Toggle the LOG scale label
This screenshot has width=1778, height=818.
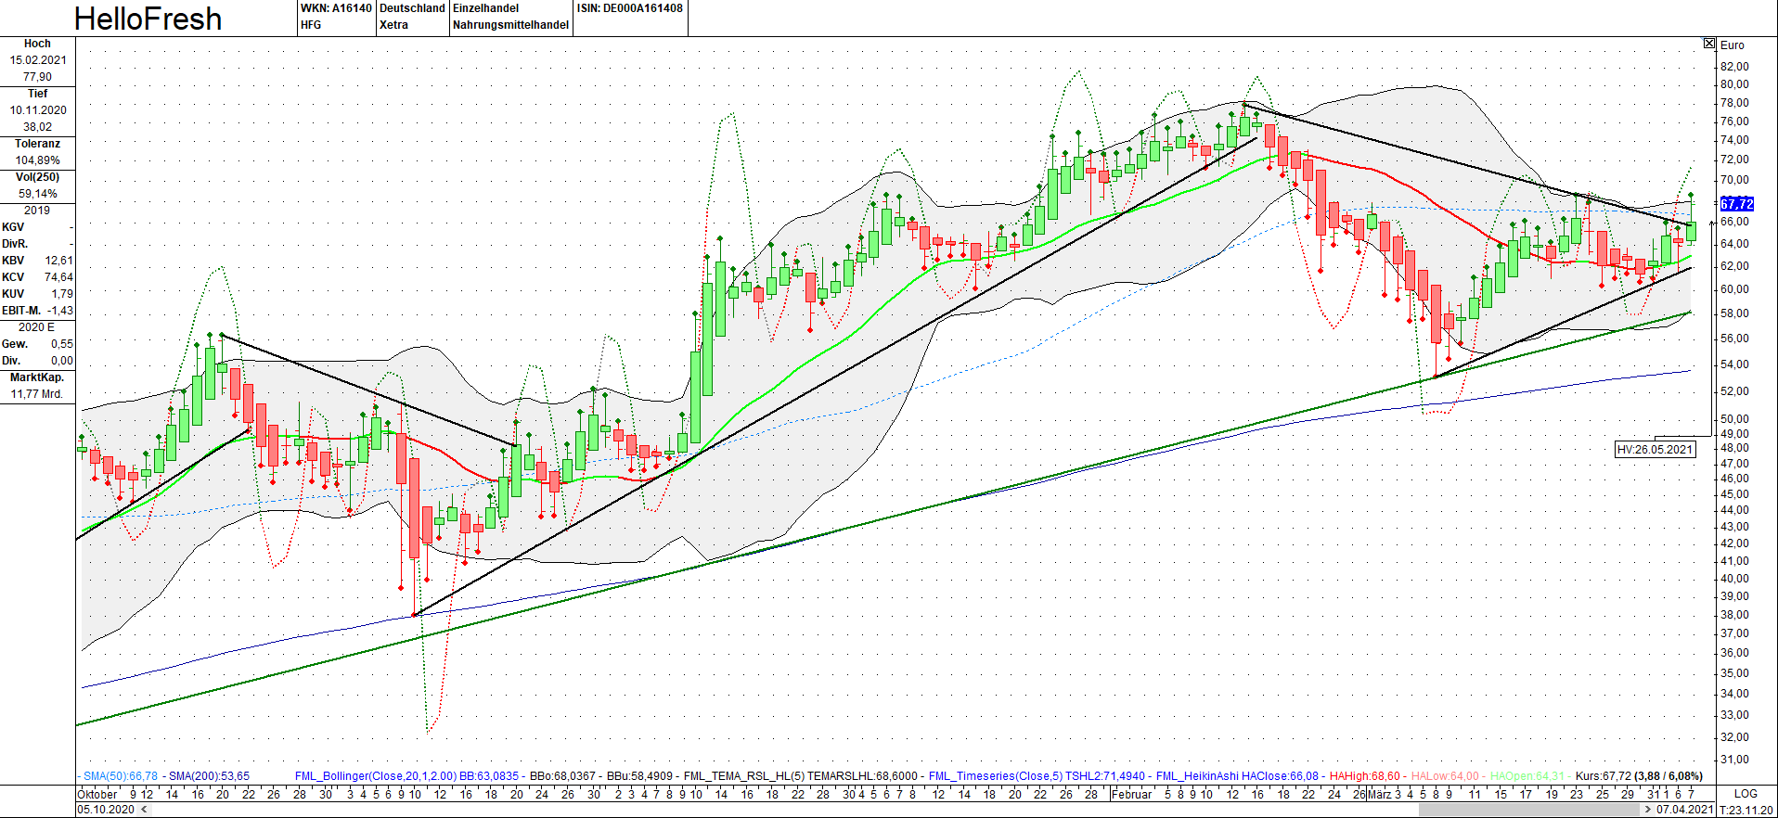click(x=1746, y=794)
